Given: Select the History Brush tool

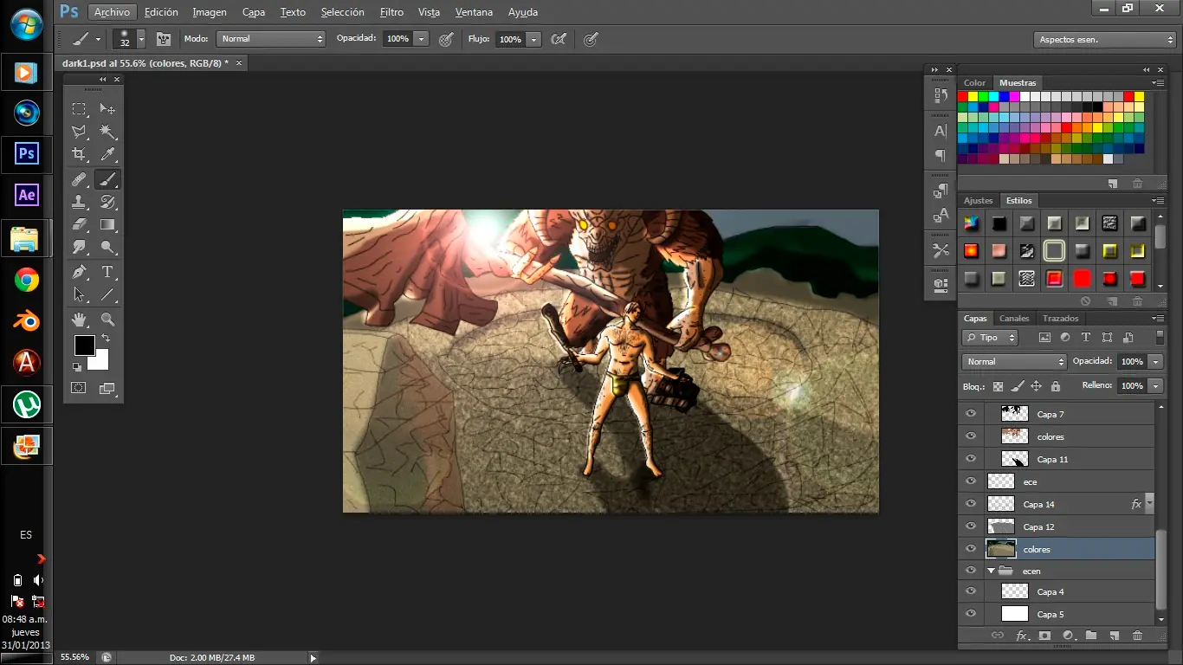Looking at the screenshot, I should click(x=107, y=203).
